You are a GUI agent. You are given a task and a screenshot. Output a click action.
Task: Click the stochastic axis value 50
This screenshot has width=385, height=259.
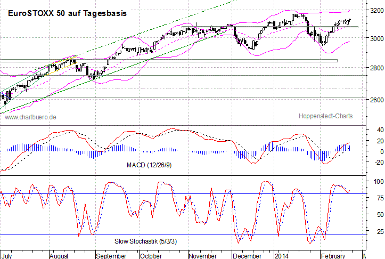[380, 215]
